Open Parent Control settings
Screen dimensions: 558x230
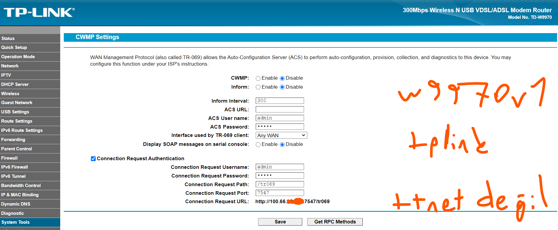click(x=30, y=149)
